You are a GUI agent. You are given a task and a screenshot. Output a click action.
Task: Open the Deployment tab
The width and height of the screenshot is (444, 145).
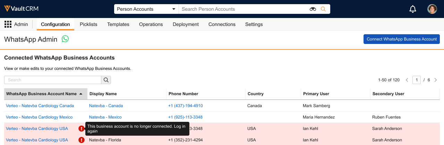click(x=186, y=24)
